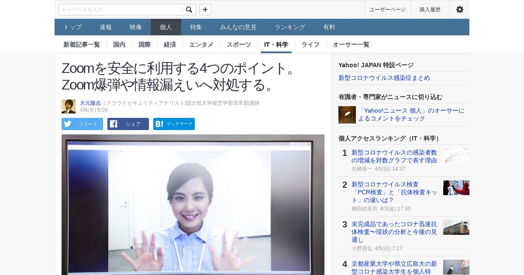Select the IT・科学 category
The width and height of the screenshot is (524, 275).
tap(276, 45)
